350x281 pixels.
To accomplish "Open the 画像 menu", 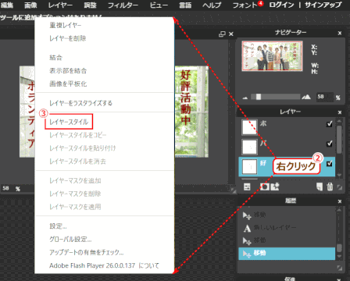I will click(x=30, y=5).
